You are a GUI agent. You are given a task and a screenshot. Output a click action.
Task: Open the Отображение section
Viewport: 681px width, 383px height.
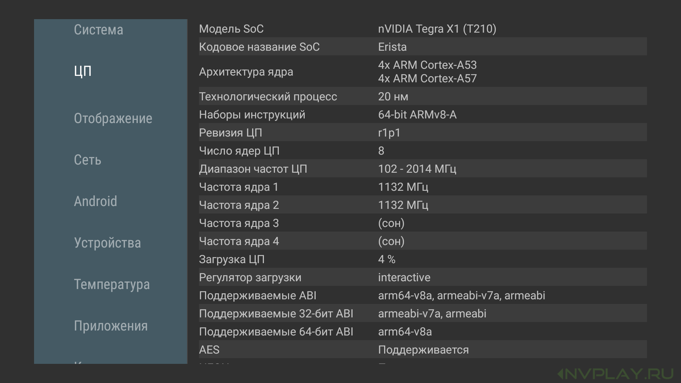(113, 118)
